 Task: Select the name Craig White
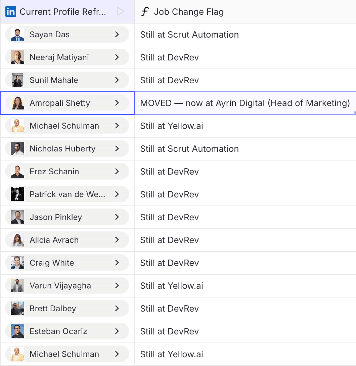point(52,263)
